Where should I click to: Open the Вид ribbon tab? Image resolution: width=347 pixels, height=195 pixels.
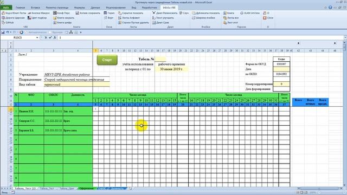coord(134,8)
